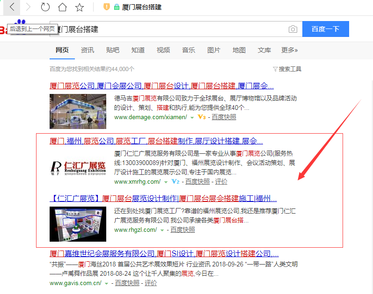Click the V2 verification badge for xmrhg.com
Viewport: 373px width, 294px height.
click(x=176, y=181)
